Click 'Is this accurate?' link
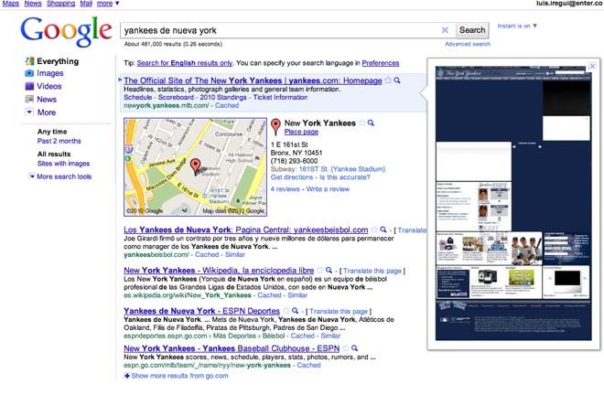Viewport: 604px width, 395px height. pyautogui.click(x=345, y=177)
